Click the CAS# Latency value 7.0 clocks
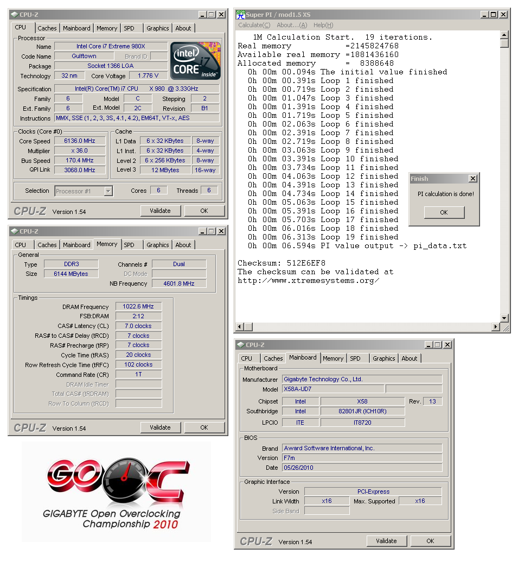The image size is (518, 561). 138,326
